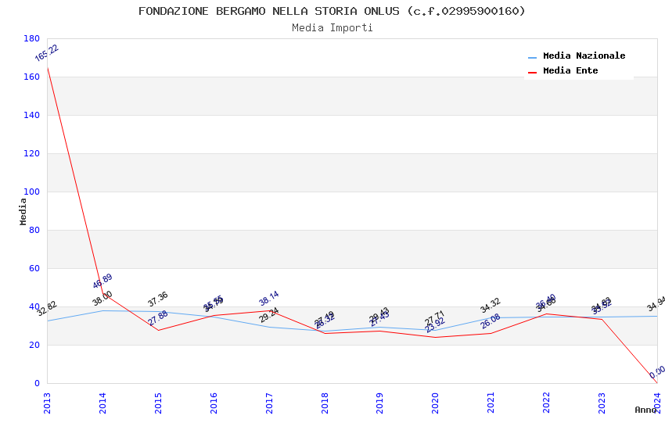Viewport: 665px width, 430px height.
Task: Click the red Media Ente legend swatch
Action: click(x=532, y=73)
